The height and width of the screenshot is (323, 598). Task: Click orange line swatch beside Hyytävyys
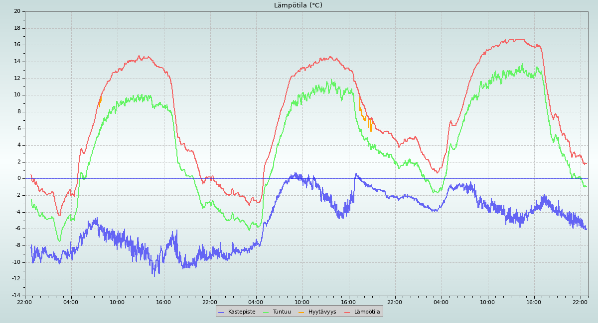(x=301, y=312)
